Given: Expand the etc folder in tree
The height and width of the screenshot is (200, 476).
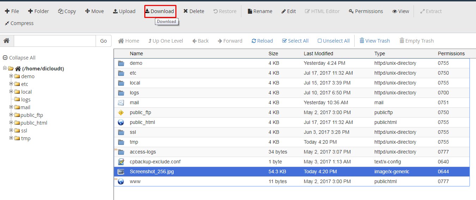Looking at the screenshot, I should pyautogui.click(x=11, y=84).
